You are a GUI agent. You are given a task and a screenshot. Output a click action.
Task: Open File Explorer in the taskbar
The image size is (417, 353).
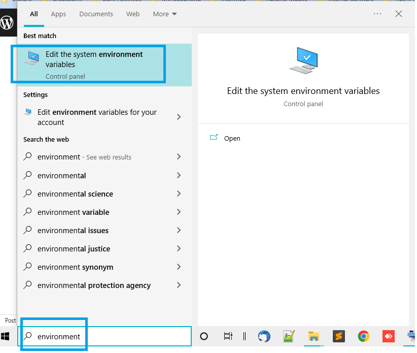(x=314, y=336)
